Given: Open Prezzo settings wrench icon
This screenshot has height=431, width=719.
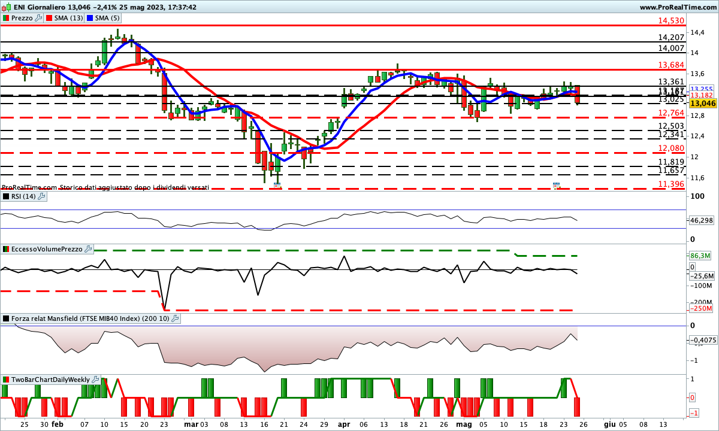Looking at the screenshot, I should (x=39, y=18).
